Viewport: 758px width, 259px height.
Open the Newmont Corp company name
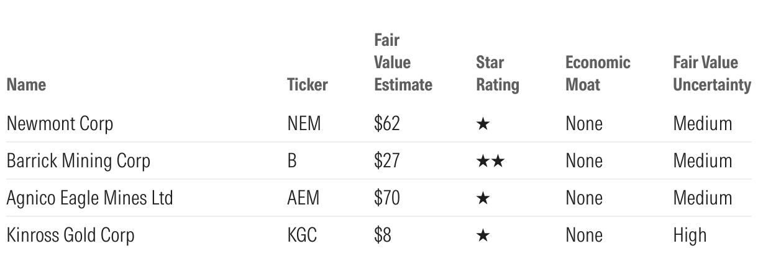click(x=60, y=124)
